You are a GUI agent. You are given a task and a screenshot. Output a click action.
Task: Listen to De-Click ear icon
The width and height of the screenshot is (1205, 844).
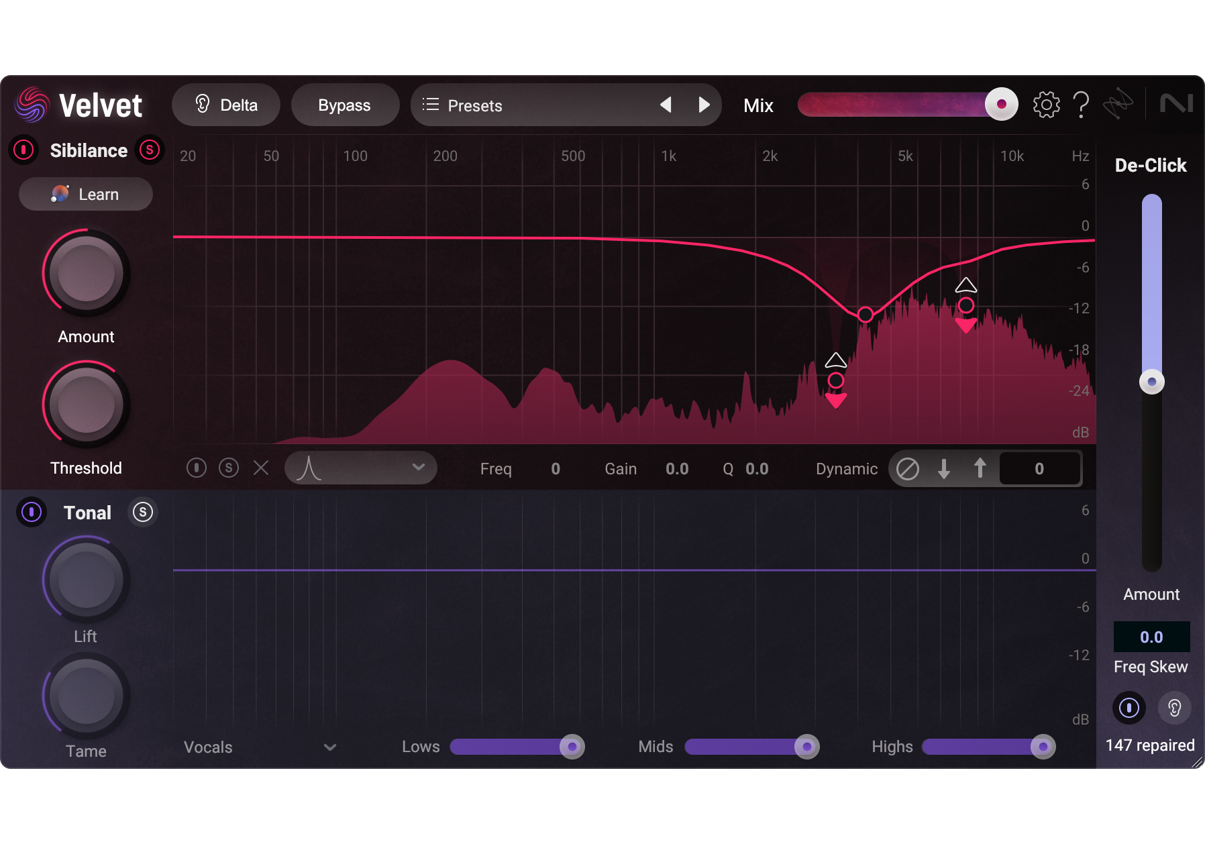1175,707
